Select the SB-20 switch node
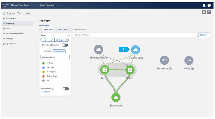This screenshot has width=215, height=119. [x=105, y=70]
